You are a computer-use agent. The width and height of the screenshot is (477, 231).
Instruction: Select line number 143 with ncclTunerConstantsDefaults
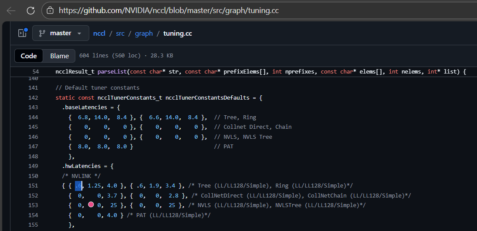coord(33,107)
